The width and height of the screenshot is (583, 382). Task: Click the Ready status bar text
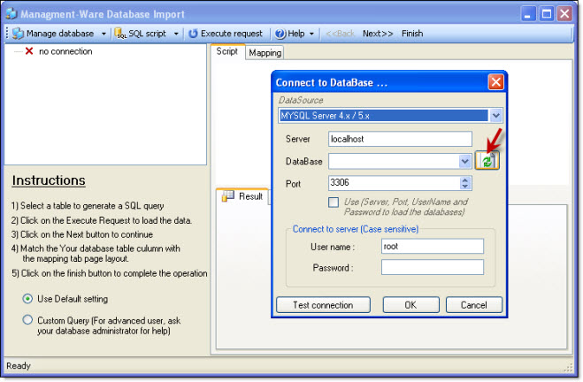coord(19,366)
